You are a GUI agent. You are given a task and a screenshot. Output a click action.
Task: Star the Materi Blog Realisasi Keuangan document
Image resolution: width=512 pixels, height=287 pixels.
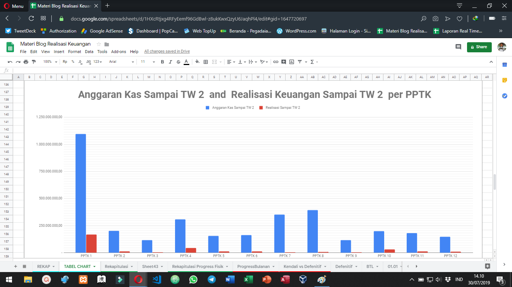pyautogui.click(x=99, y=44)
